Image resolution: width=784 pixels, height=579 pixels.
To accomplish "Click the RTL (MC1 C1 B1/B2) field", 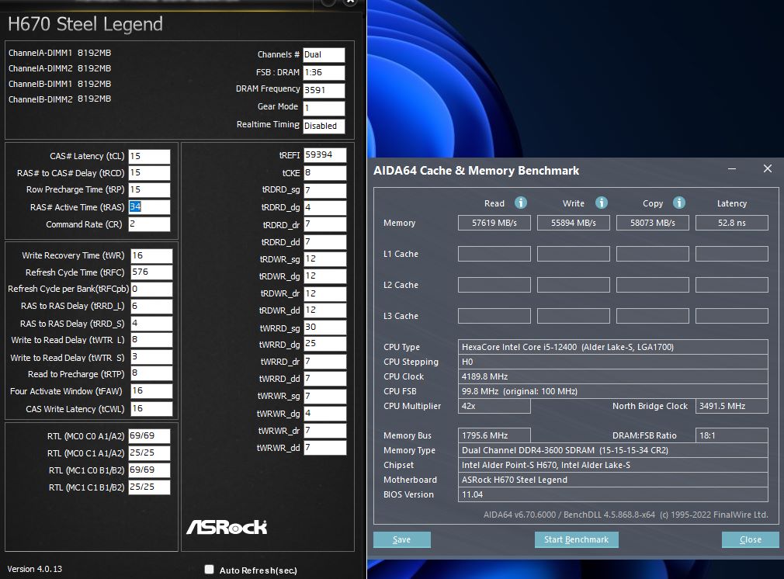I will pyautogui.click(x=149, y=487).
